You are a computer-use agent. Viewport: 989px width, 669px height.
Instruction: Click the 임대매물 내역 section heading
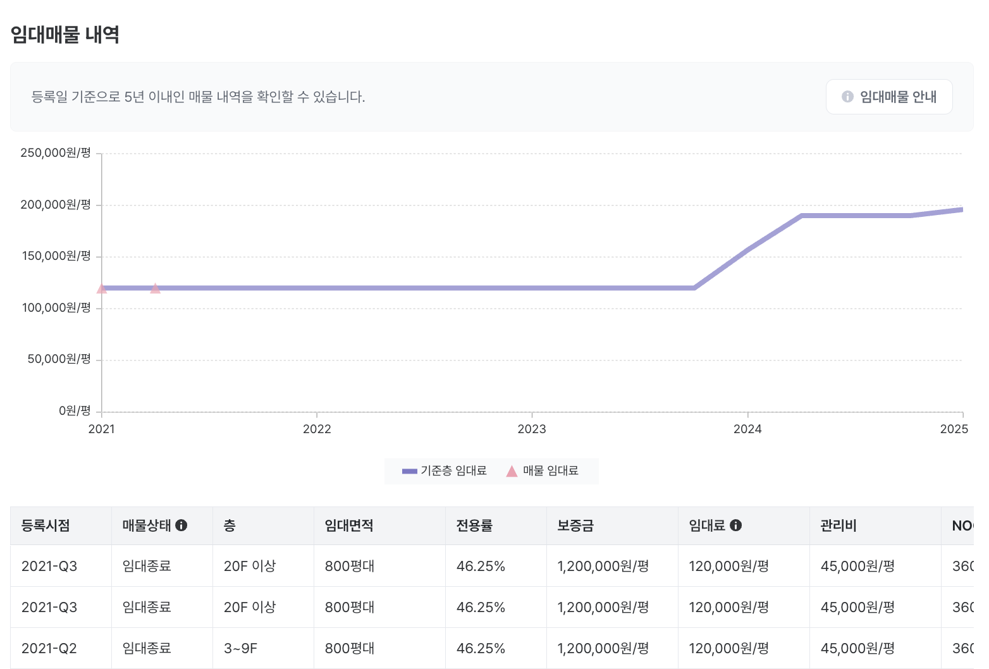point(65,34)
